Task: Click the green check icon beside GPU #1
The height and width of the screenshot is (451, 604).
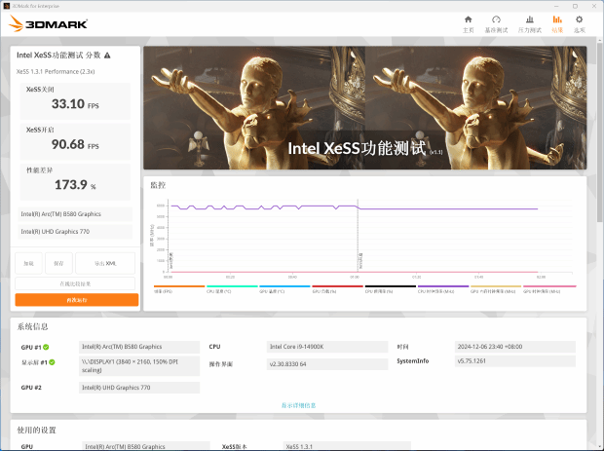Action: tap(46, 347)
